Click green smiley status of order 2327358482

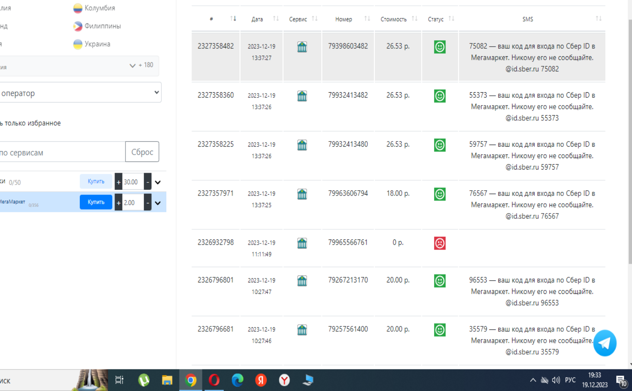point(440,47)
